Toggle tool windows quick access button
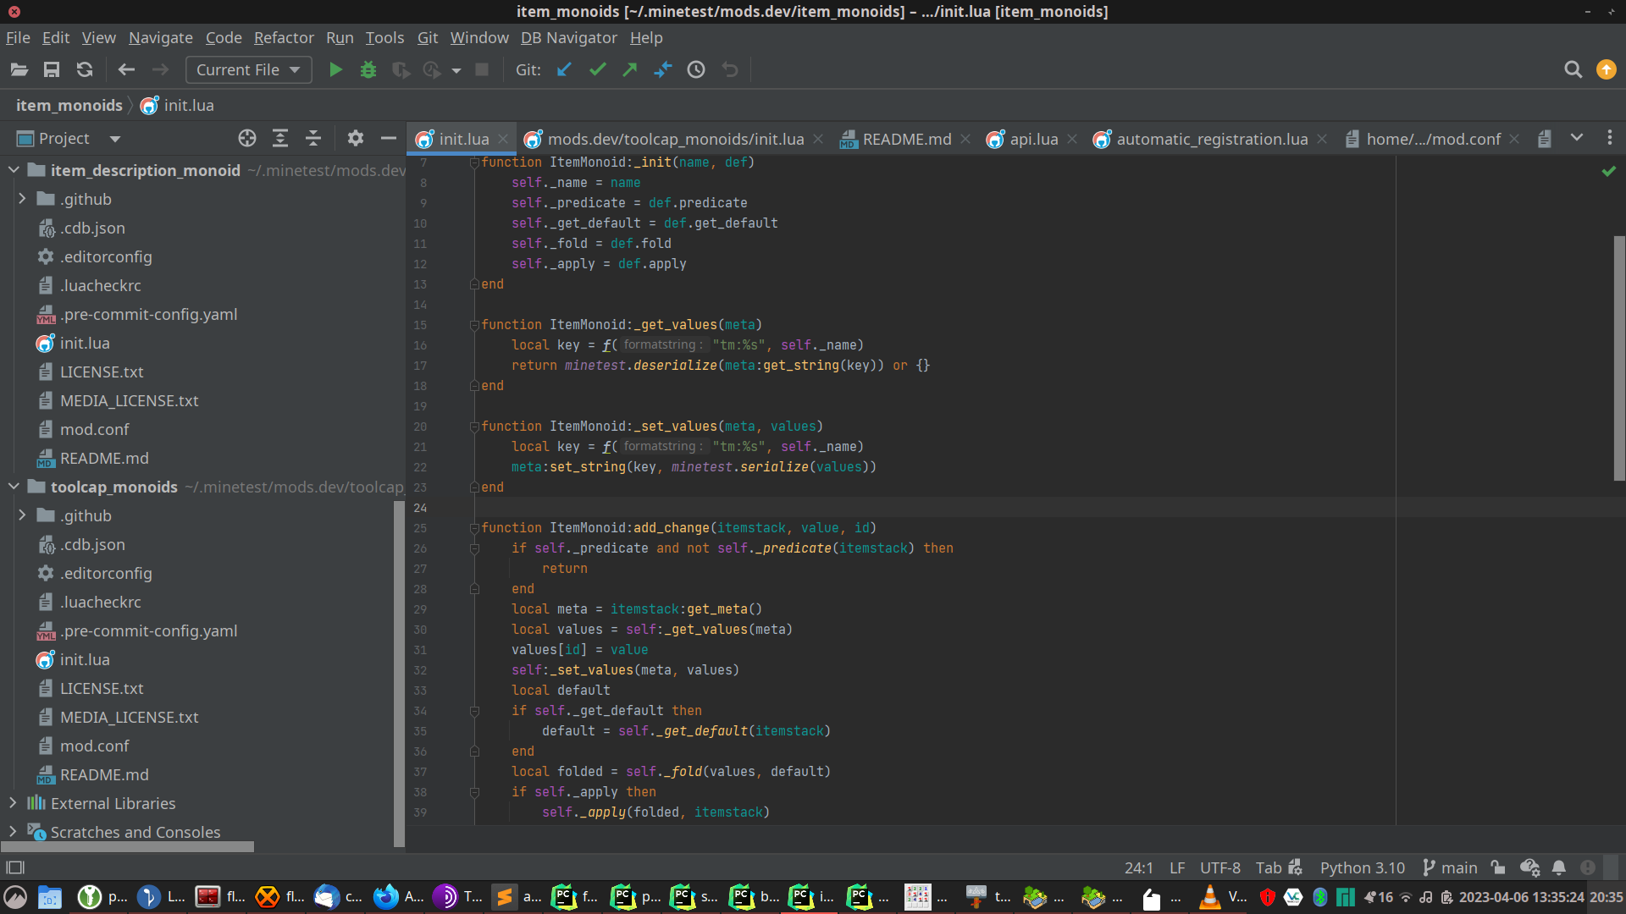Screen dimensions: 1626x914 [x=15, y=867]
